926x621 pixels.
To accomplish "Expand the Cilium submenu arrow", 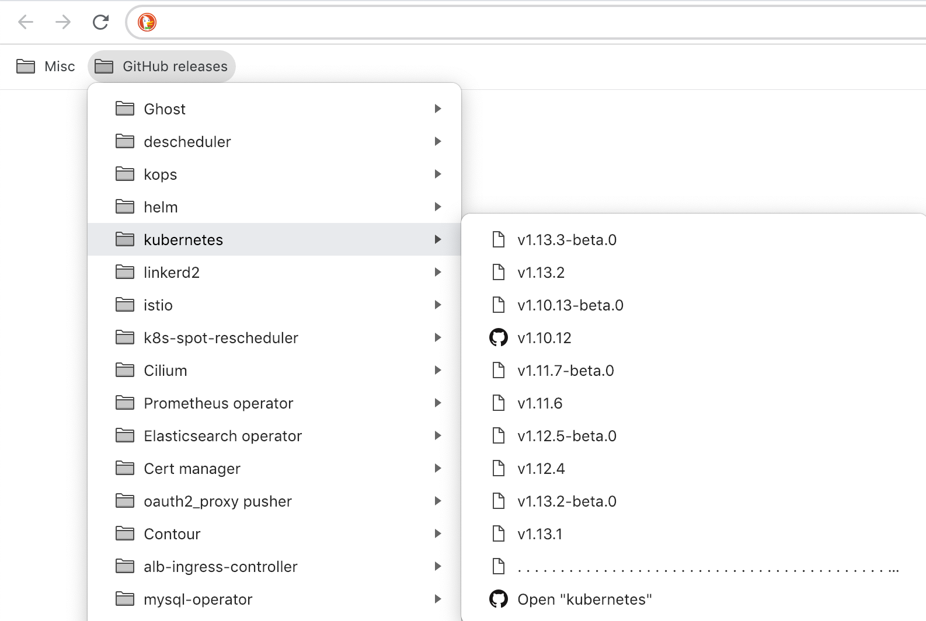I will (x=438, y=370).
